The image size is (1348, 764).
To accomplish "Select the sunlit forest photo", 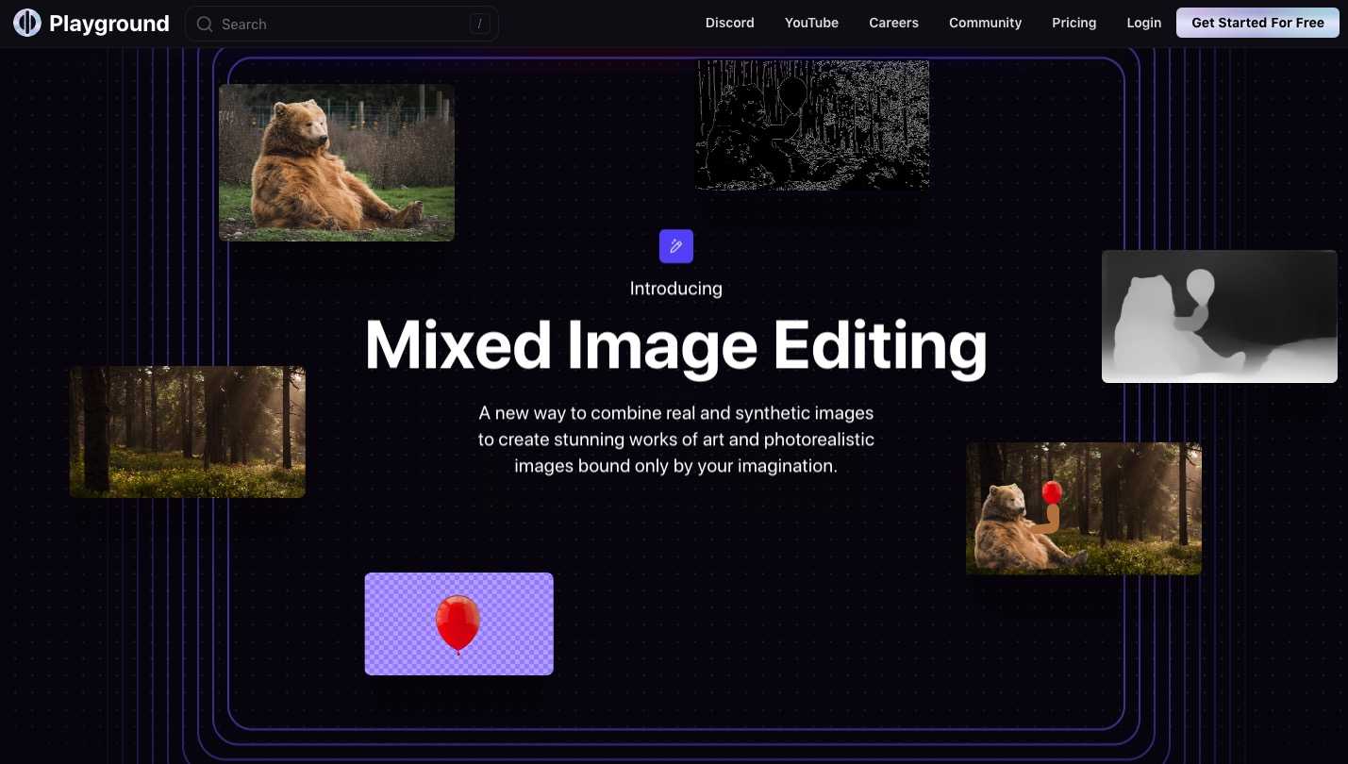I will pos(188,431).
